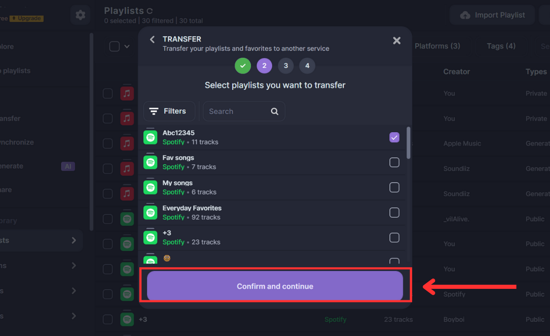This screenshot has height=336, width=550.
Task: Click the search magnifier icon
Action: click(275, 111)
